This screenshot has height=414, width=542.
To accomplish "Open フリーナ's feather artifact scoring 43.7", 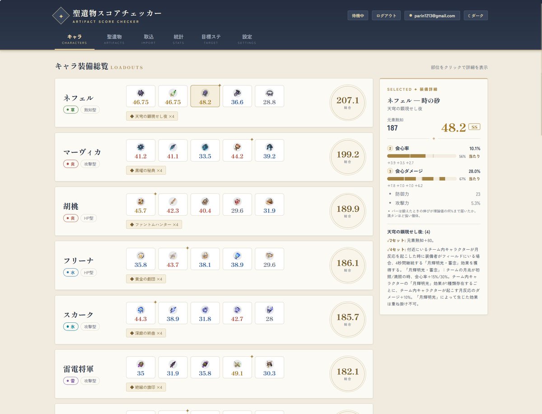I will [173, 259].
